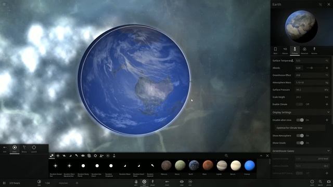Open the comets category icon

point(76,156)
